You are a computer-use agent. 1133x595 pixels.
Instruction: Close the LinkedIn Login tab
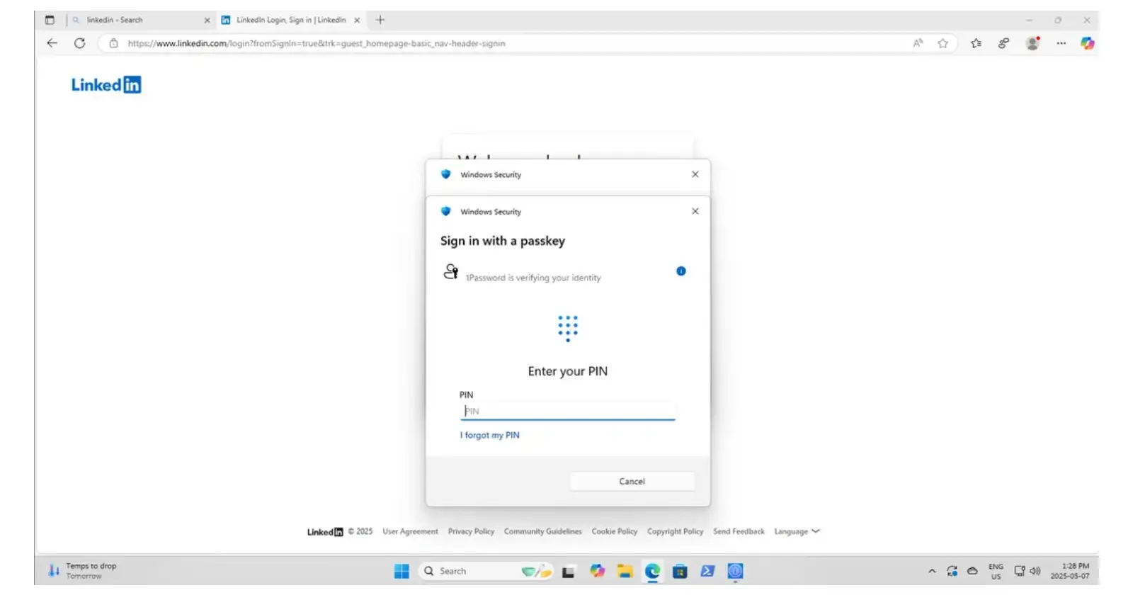click(357, 20)
